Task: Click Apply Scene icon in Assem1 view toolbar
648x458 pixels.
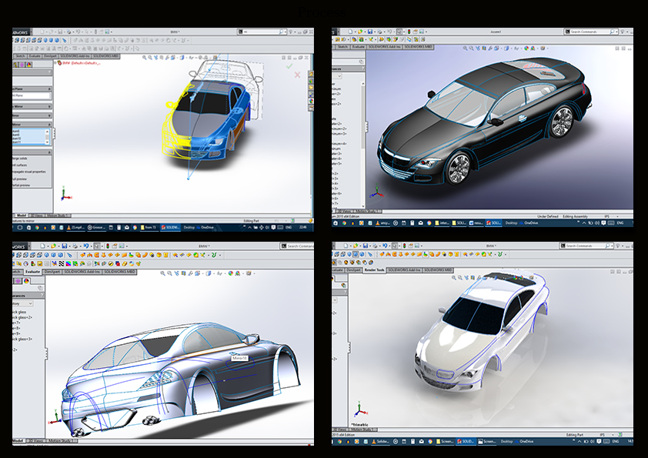Action: pos(533,48)
